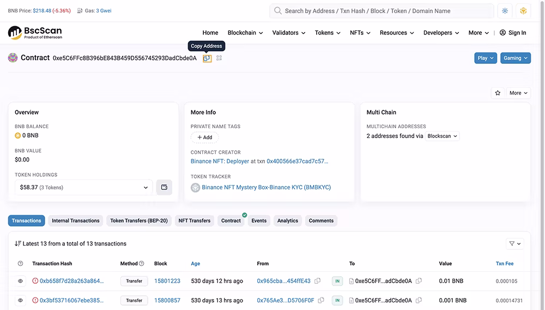Copy To address in the 0.001 BNB row
Viewport: 545px width, 310px height.
coord(419,300)
